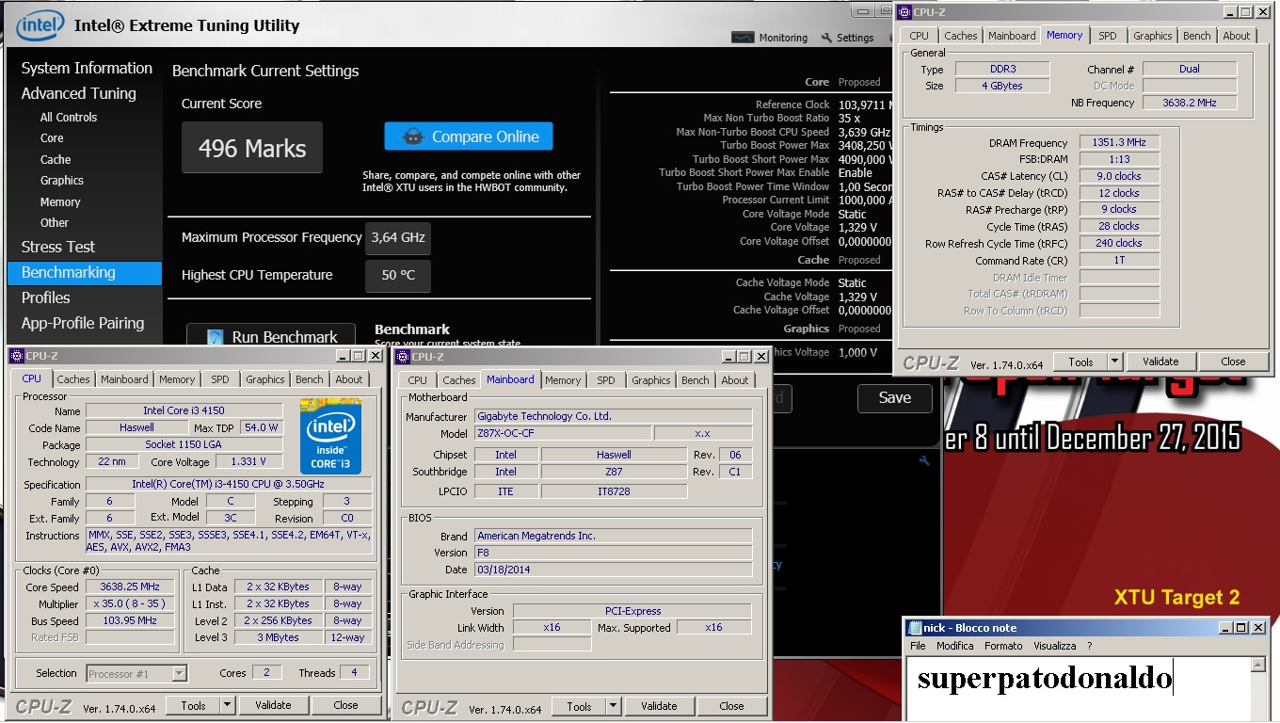Viewport: 1280px width, 723px height.
Task: Click the Intel logo in XTU header
Action: [40, 25]
